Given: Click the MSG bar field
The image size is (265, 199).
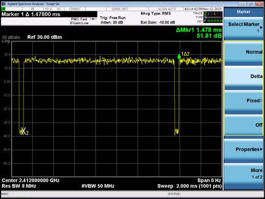Looking at the screenshot, I should 4,194.
